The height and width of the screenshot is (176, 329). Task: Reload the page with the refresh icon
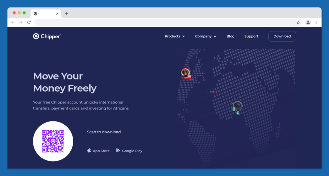pyautogui.click(x=29, y=22)
